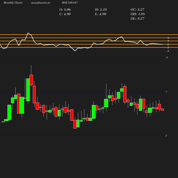Click the 'BSE 526187' symbol text
Image resolution: width=178 pixels, height=178 pixels.
click(70, 2)
